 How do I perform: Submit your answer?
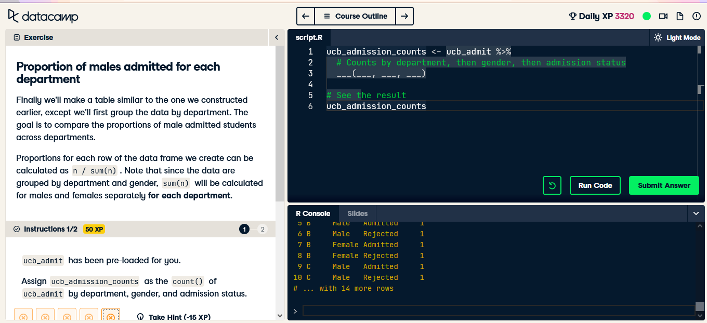664,185
